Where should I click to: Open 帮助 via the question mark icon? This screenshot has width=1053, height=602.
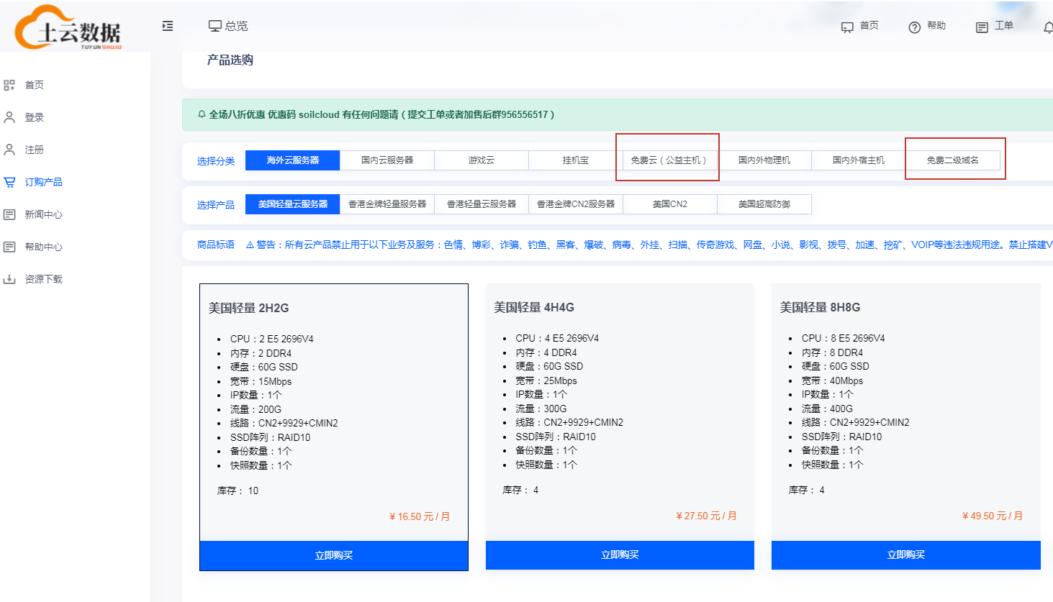[914, 25]
